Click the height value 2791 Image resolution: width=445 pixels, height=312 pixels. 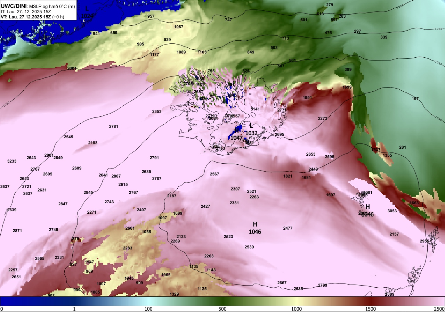(154, 158)
